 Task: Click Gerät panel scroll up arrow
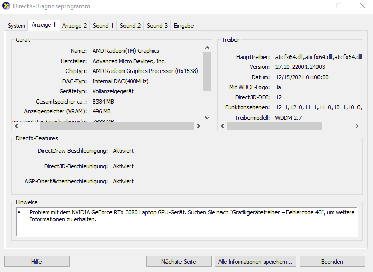pos(207,48)
